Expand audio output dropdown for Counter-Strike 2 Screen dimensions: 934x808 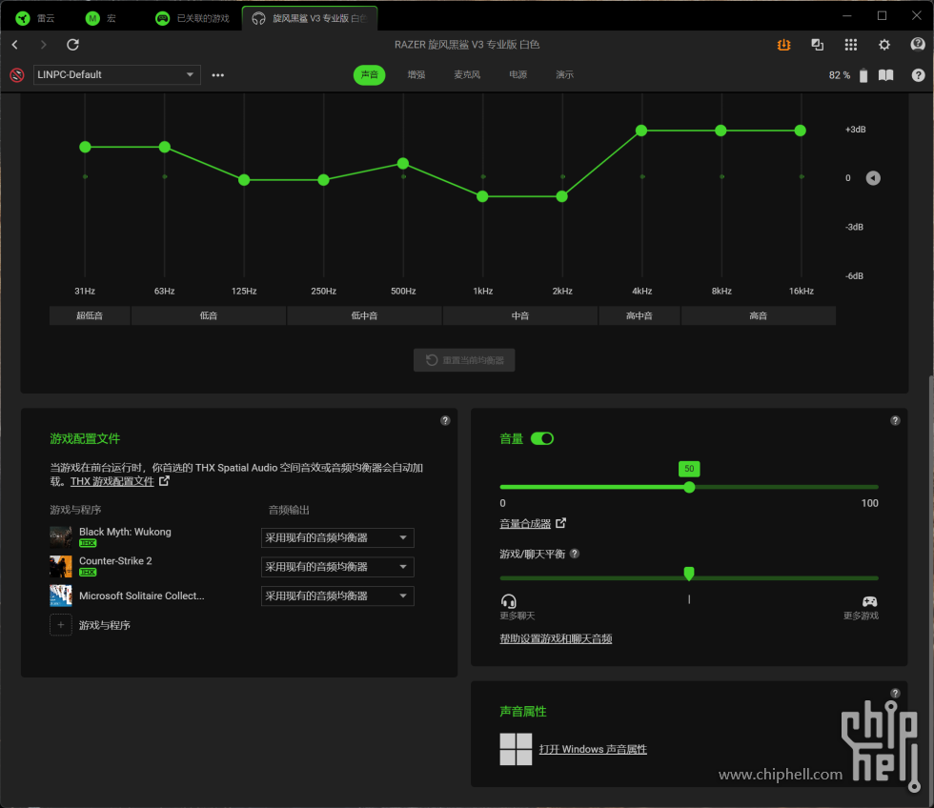pyautogui.click(x=337, y=567)
